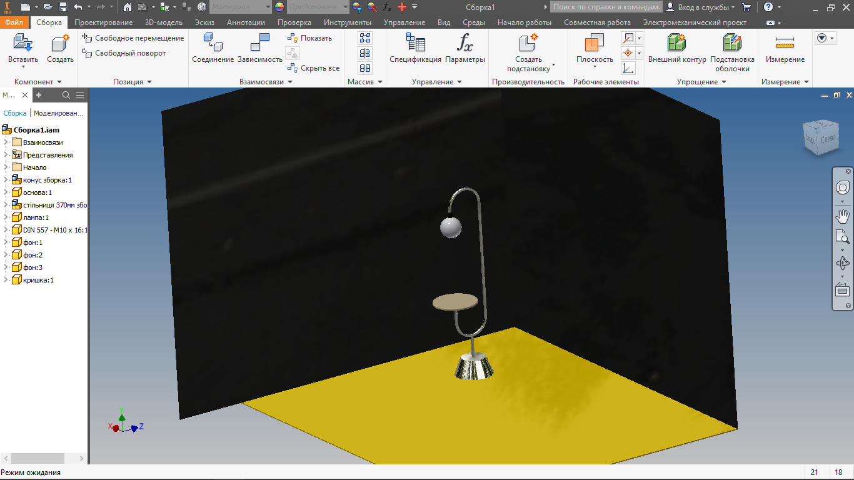Click the Open folder icon

click(x=47, y=7)
